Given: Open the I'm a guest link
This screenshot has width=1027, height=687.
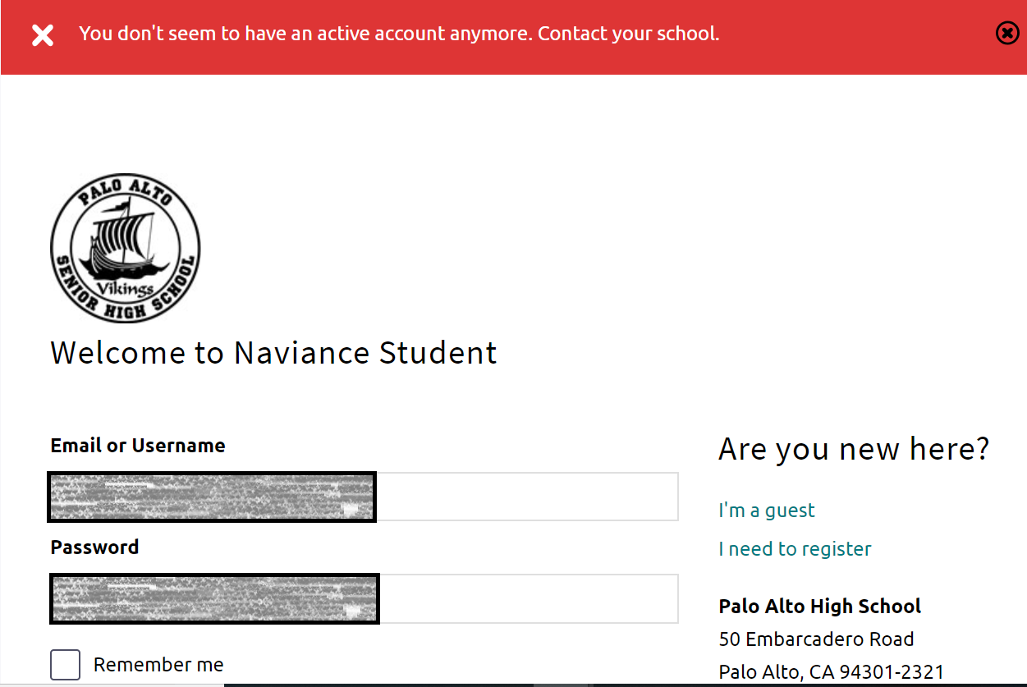Looking at the screenshot, I should pos(766,511).
